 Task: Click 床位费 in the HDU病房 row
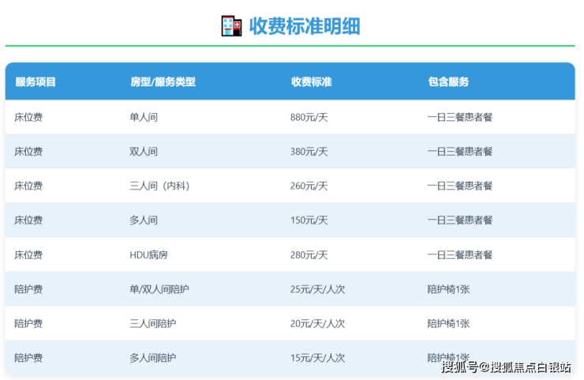click(28, 254)
